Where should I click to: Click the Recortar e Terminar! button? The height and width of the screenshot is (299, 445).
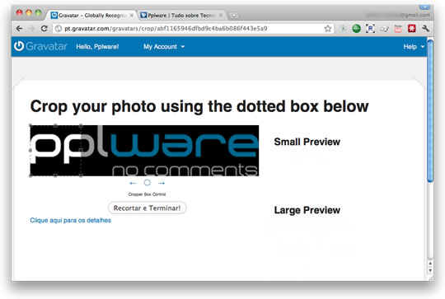point(147,208)
